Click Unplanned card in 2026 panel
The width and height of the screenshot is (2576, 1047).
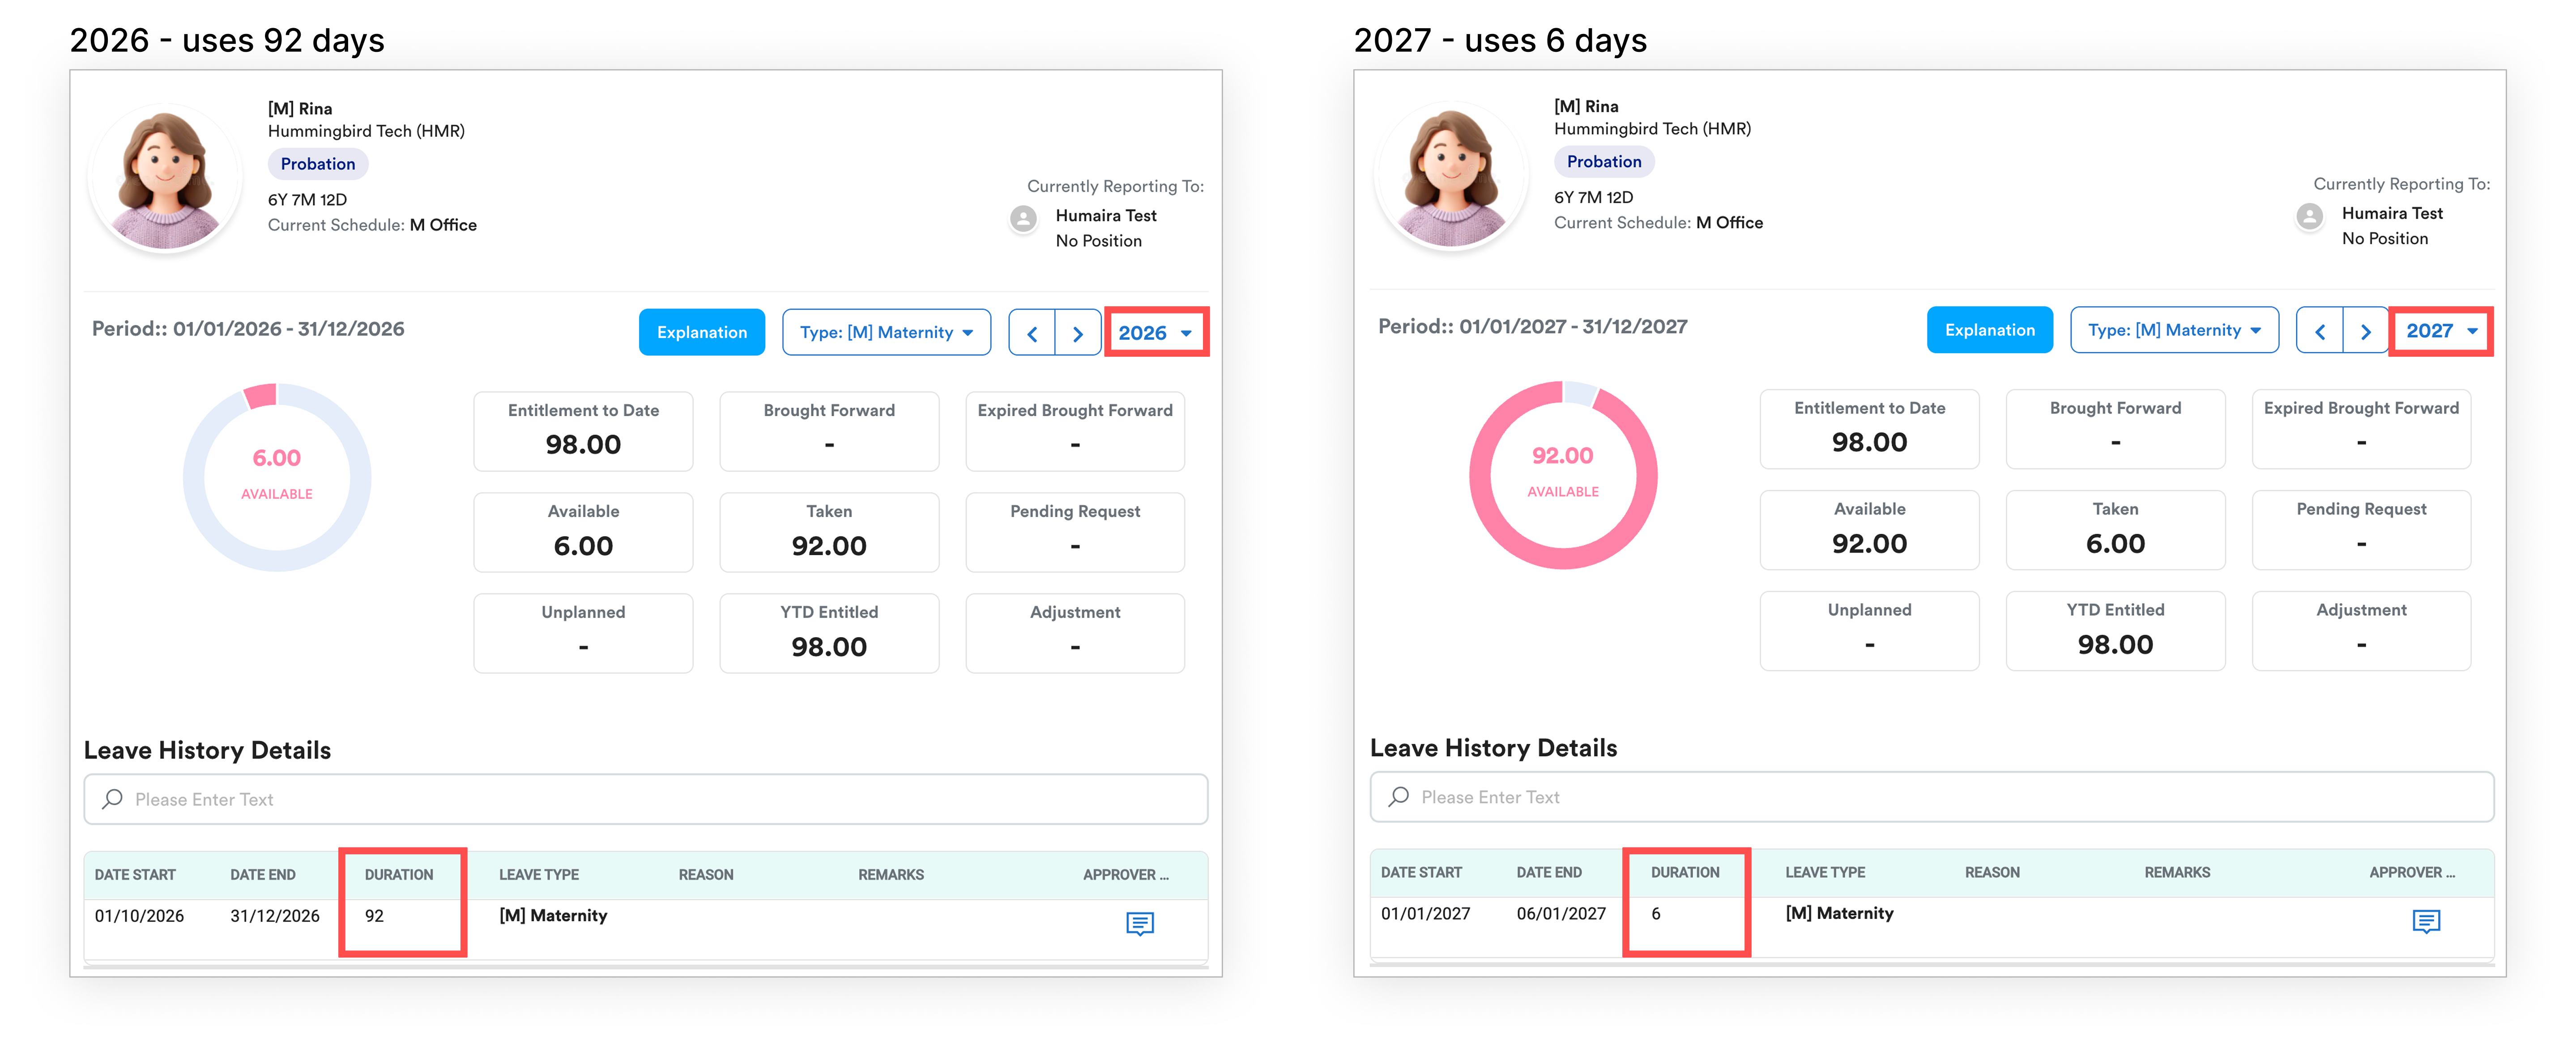pos(583,633)
